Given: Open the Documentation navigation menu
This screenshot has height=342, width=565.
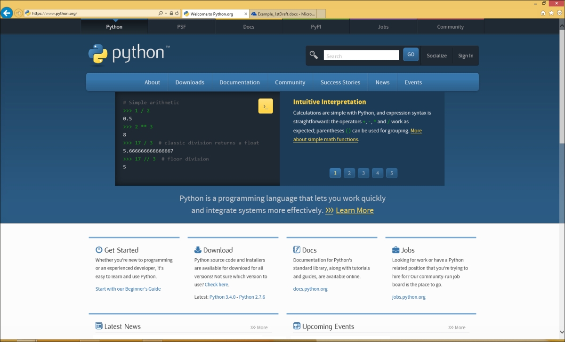Looking at the screenshot, I should click(x=240, y=82).
